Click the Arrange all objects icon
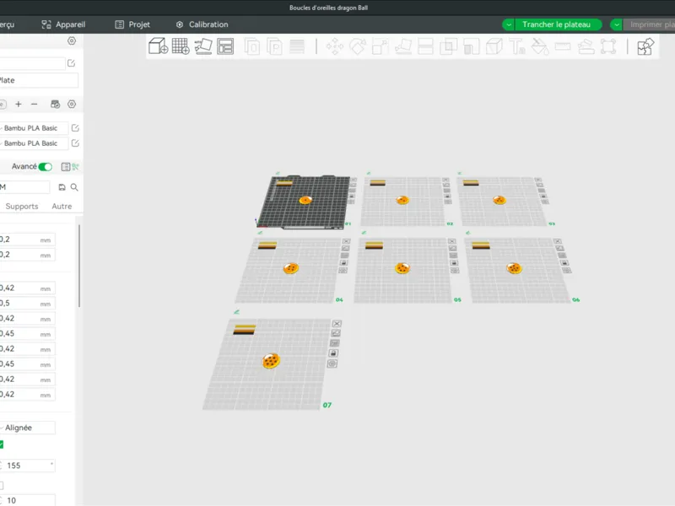The height and width of the screenshot is (506, 675). [x=225, y=46]
